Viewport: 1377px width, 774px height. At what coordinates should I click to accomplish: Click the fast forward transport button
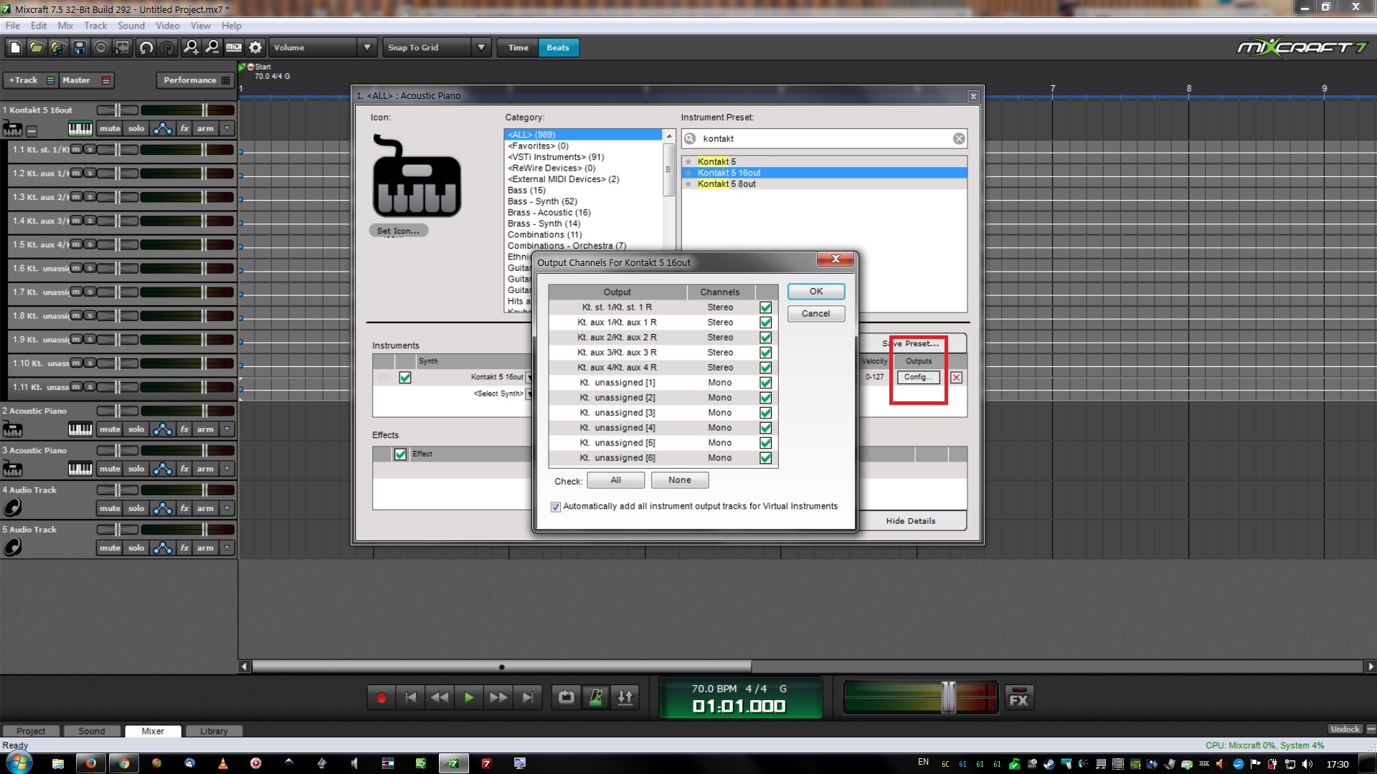coord(498,697)
